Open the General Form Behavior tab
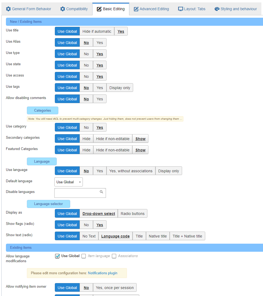 (29, 9)
